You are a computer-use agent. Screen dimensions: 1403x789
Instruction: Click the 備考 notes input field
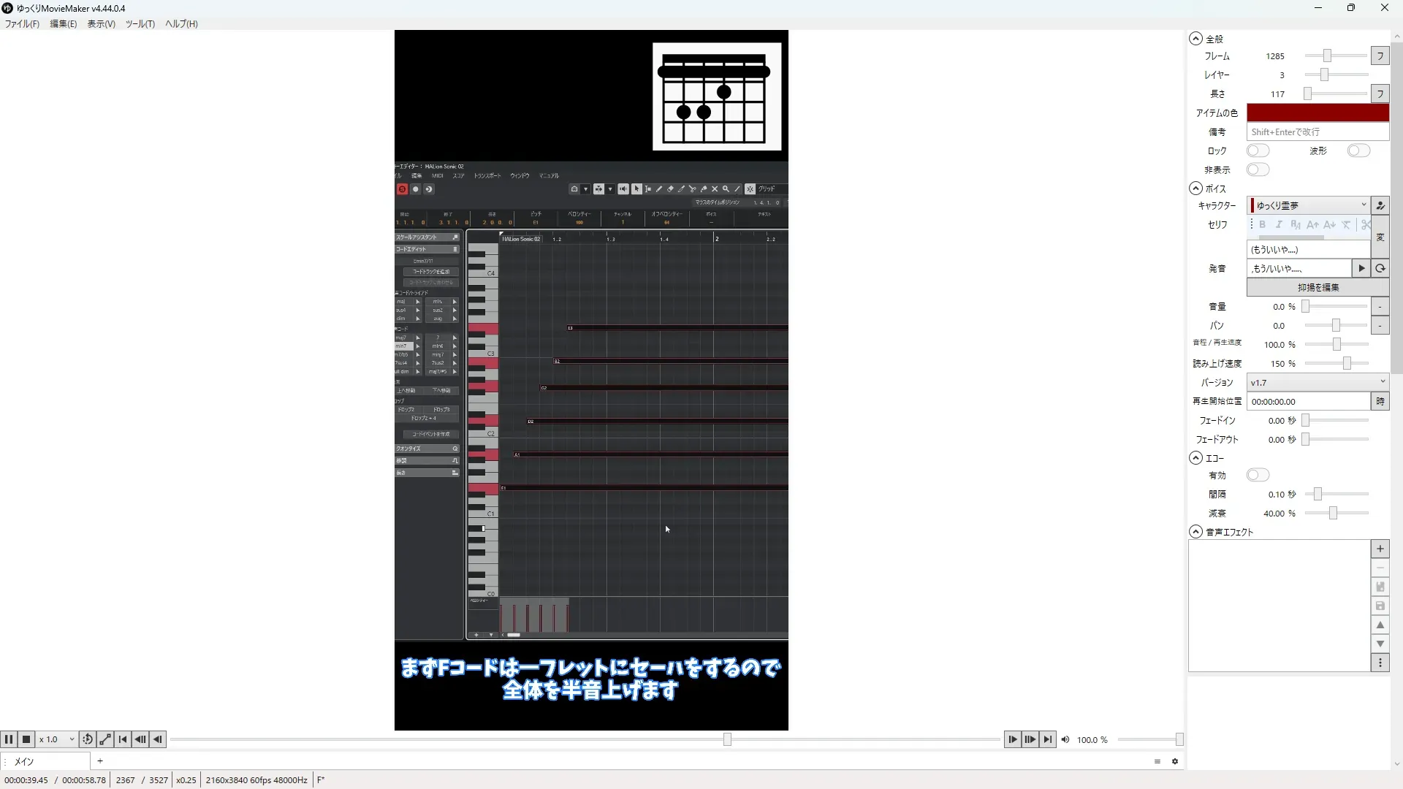click(1317, 131)
